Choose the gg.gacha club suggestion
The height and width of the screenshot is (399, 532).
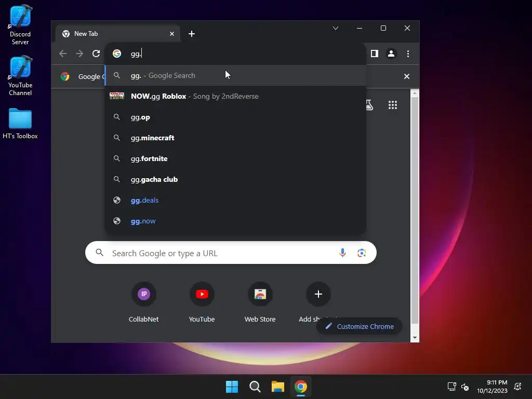click(x=235, y=179)
